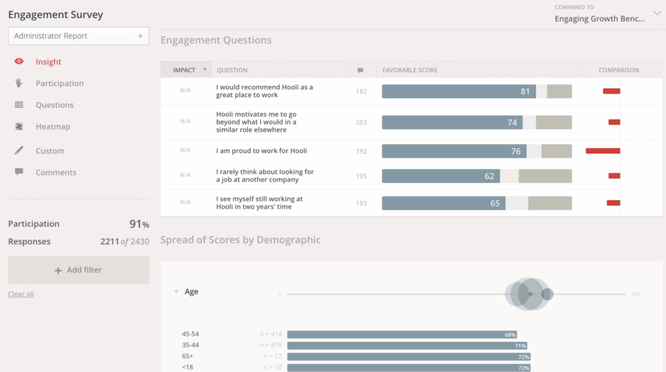Click the favorable score bar showing 81
This screenshot has width=666, height=372.
click(x=459, y=92)
